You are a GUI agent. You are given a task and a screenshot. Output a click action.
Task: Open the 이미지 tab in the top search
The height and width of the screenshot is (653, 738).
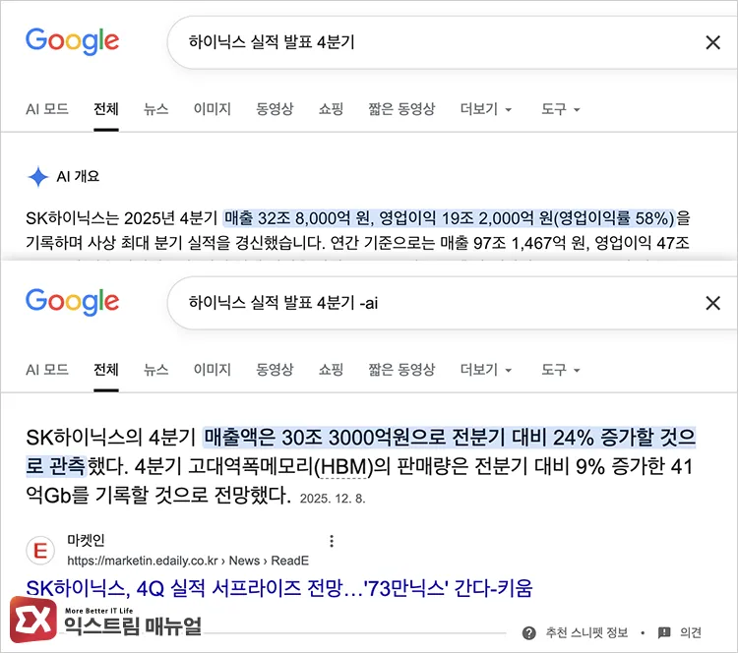[x=213, y=109]
